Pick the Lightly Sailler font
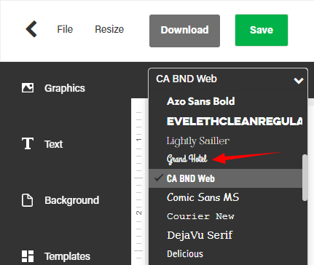This screenshot has width=314, height=265. tap(198, 141)
